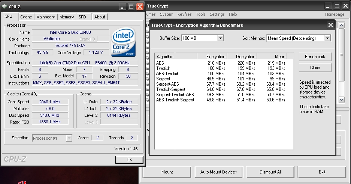Click the Homepage link in TrueCrypt

pyautogui.click(x=335, y=14)
